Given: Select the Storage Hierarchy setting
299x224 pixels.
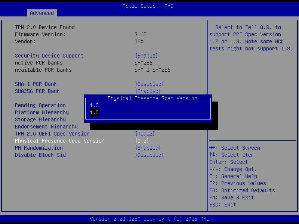Looking at the screenshot, I should tap(40, 119).
